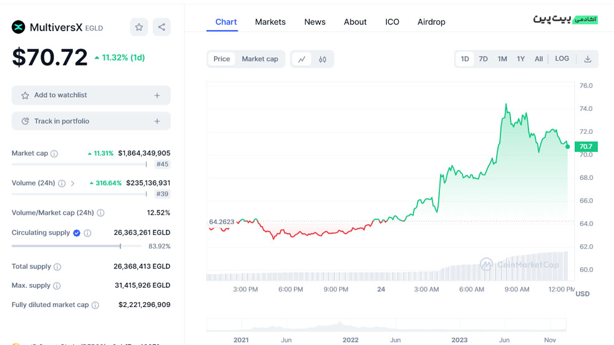Open the Markets tab
Viewport: 614px width, 345px height.
[270, 22]
